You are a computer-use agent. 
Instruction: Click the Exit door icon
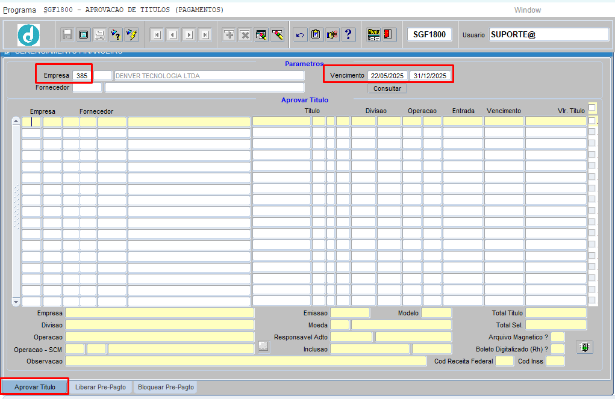389,35
